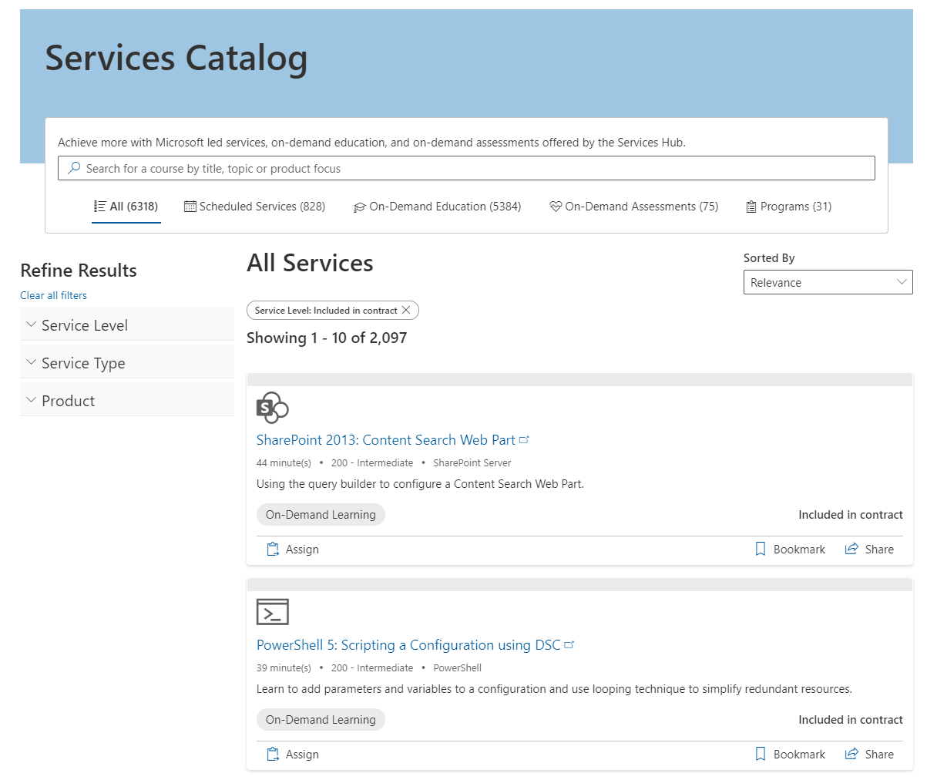Switch to Scheduled Services tab
The image size is (937, 780).
(254, 207)
